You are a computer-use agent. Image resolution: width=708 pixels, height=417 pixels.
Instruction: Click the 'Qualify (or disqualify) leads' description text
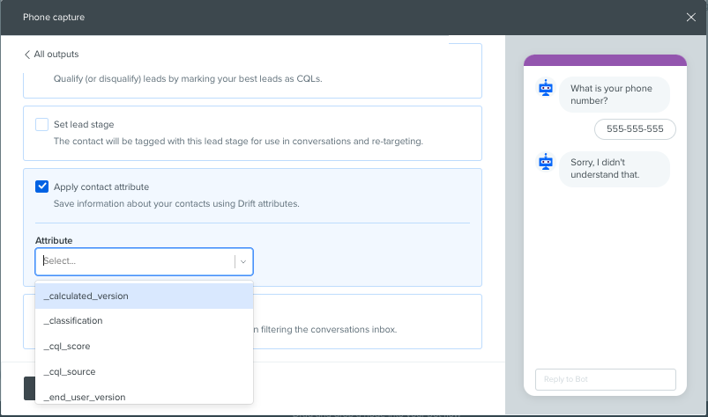(188, 79)
